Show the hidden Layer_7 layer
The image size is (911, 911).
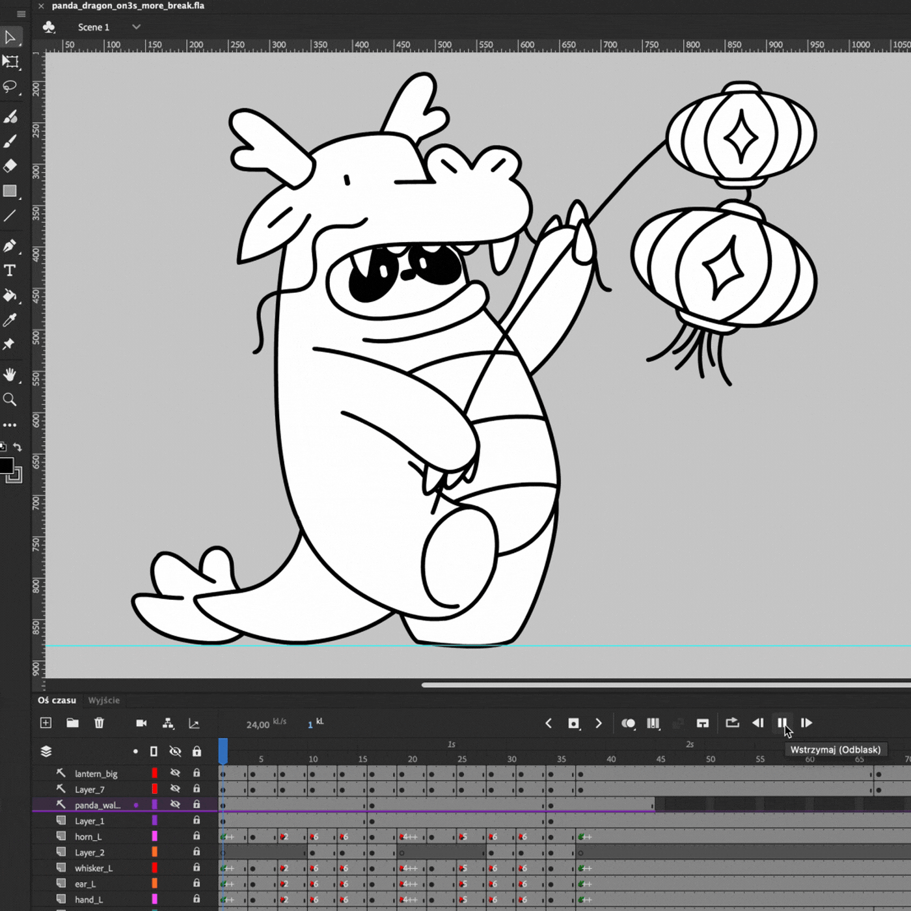(x=175, y=789)
